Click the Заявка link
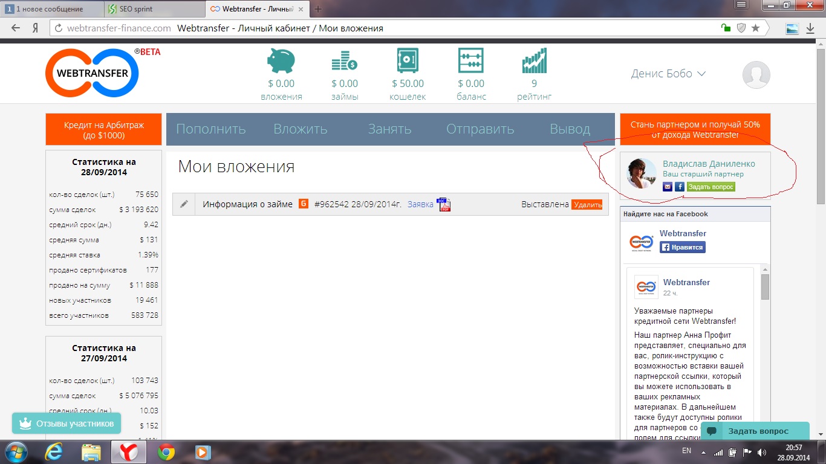The width and height of the screenshot is (826, 464). [x=420, y=205]
